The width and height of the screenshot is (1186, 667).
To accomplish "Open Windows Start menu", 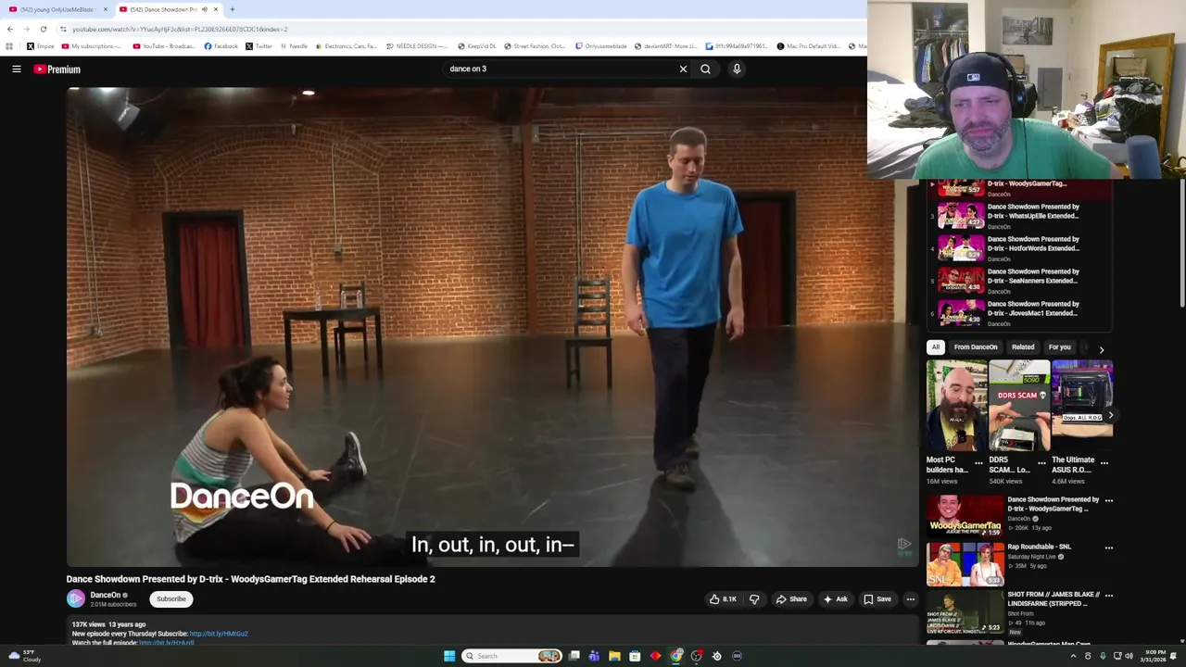I will [449, 656].
